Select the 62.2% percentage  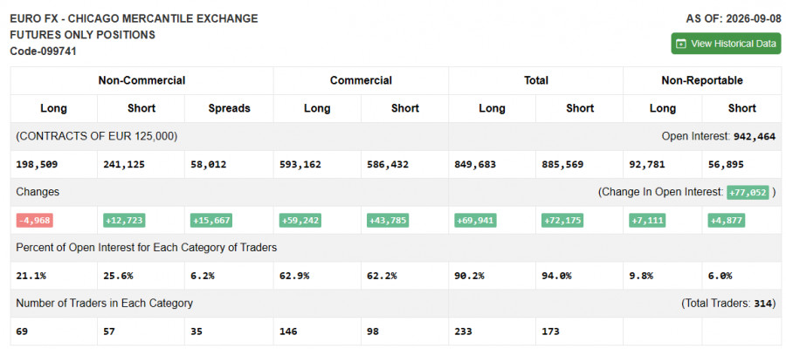point(382,276)
